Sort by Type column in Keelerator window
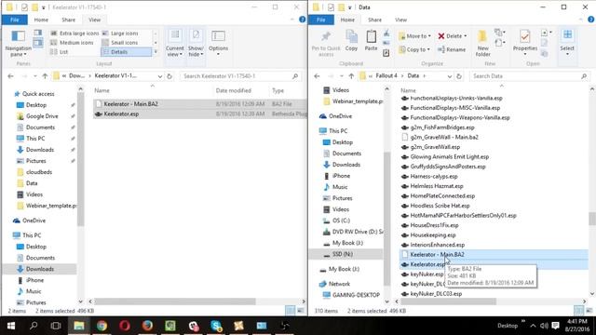596x335 pixels. click(x=278, y=90)
